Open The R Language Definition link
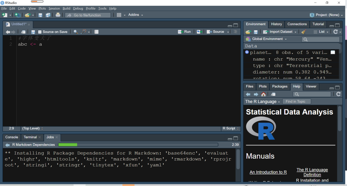The image size is (347, 186). [x=312, y=172]
